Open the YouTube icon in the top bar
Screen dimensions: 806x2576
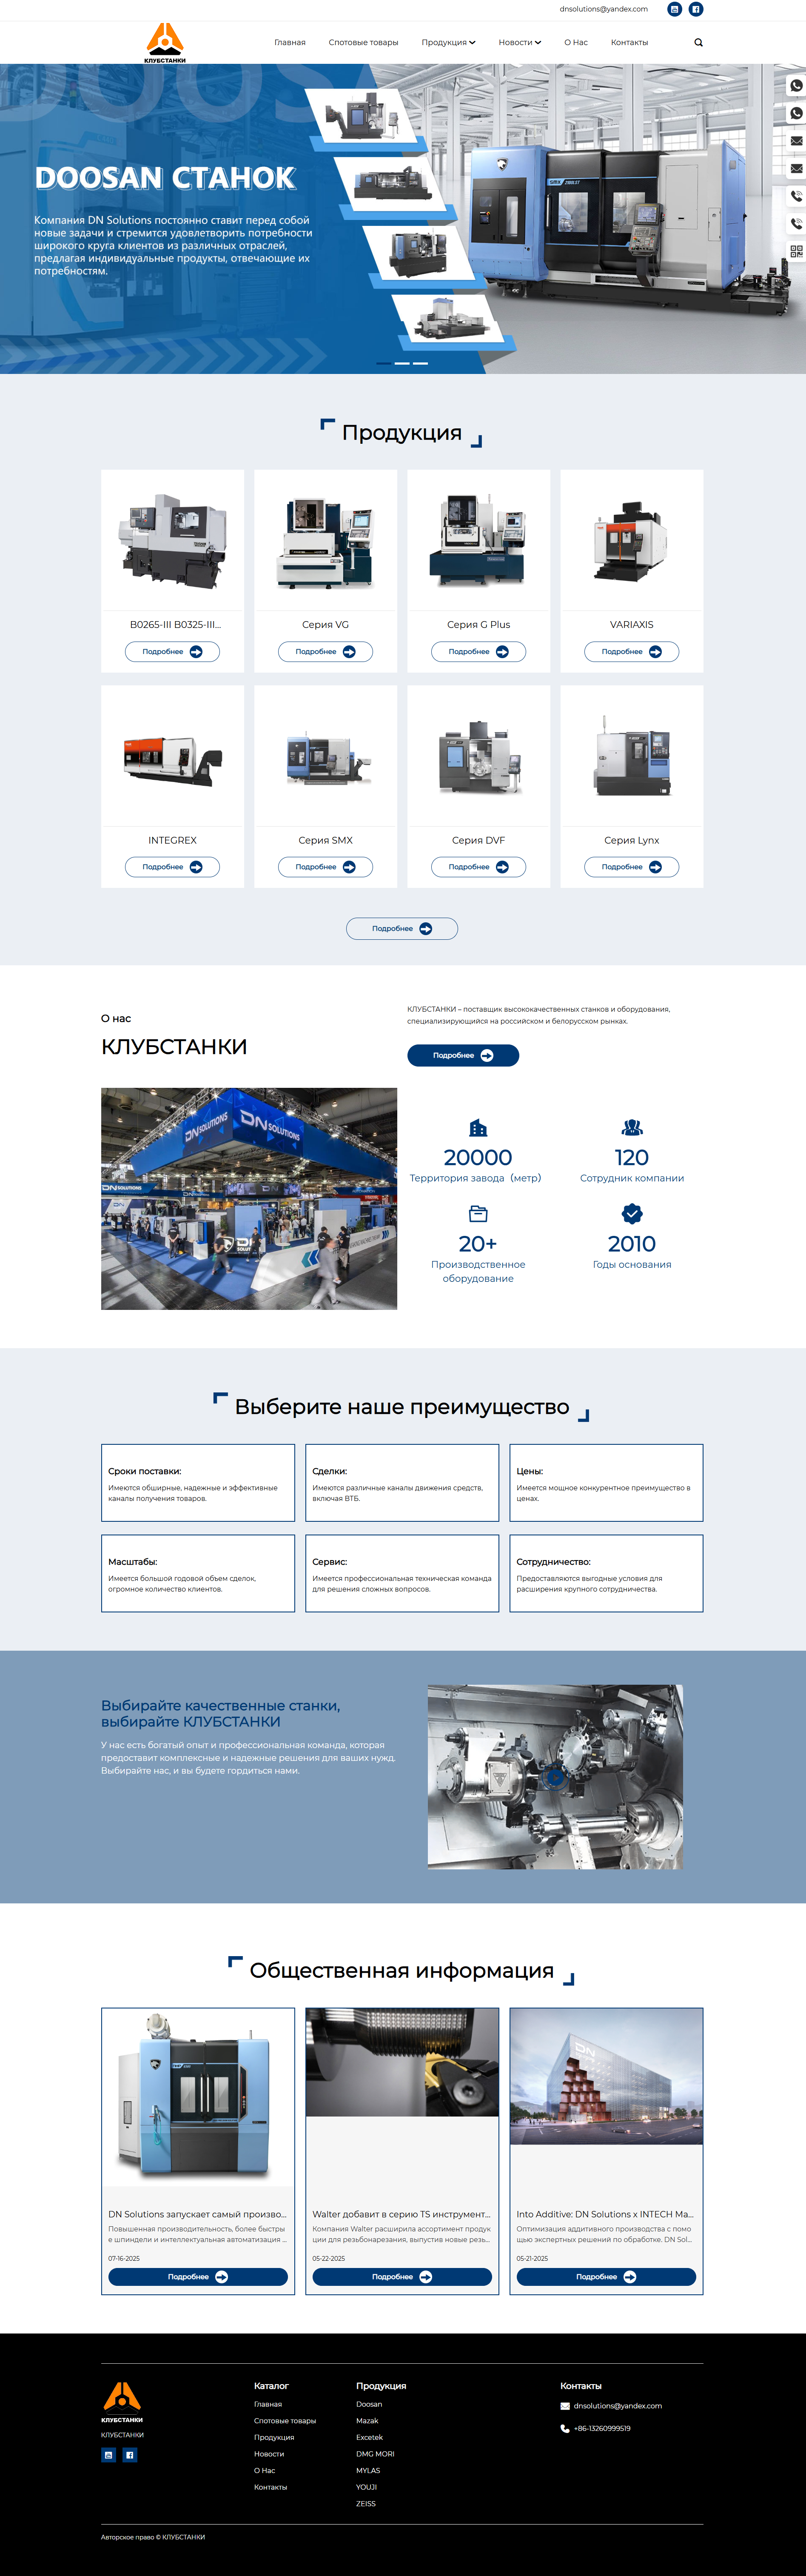(675, 9)
